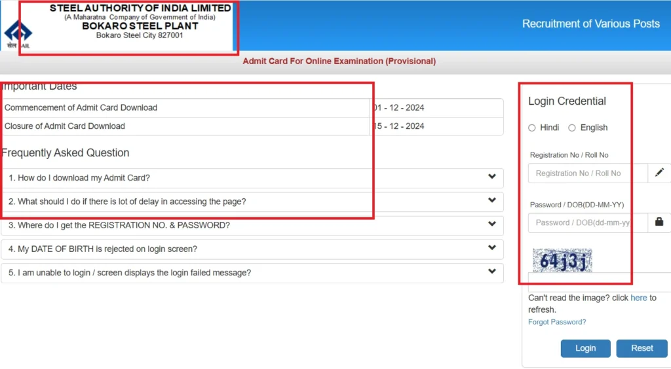Click the Login button
The width and height of the screenshot is (671, 369).
tap(585, 348)
